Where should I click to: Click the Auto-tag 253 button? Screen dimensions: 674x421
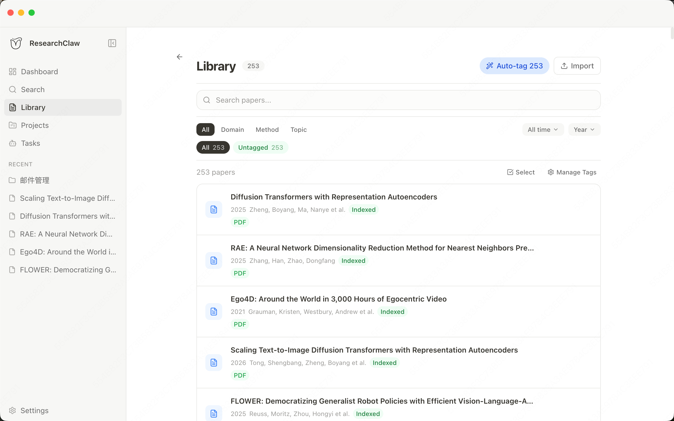click(514, 66)
